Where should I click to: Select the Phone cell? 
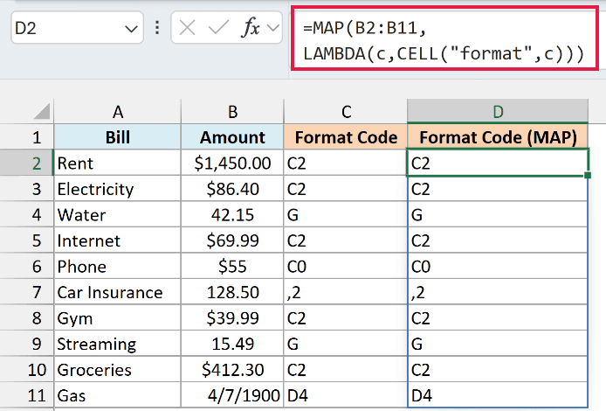point(118,266)
